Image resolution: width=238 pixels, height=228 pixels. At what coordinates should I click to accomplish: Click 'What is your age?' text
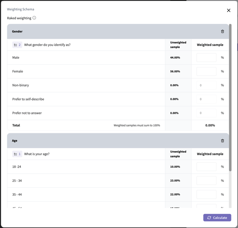click(37, 154)
